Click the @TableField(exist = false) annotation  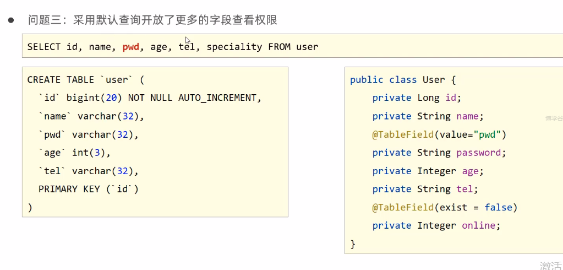pyautogui.click(x=445, y=207)
